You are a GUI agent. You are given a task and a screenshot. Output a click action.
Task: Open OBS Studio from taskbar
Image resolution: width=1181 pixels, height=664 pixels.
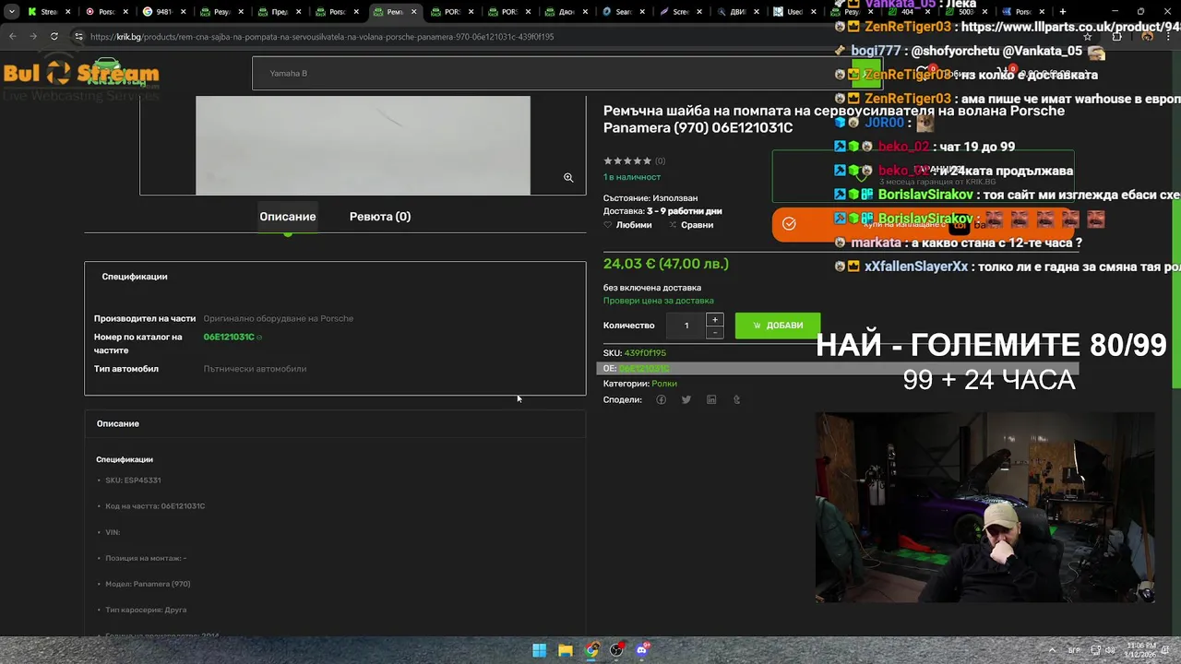click(617, 650)
